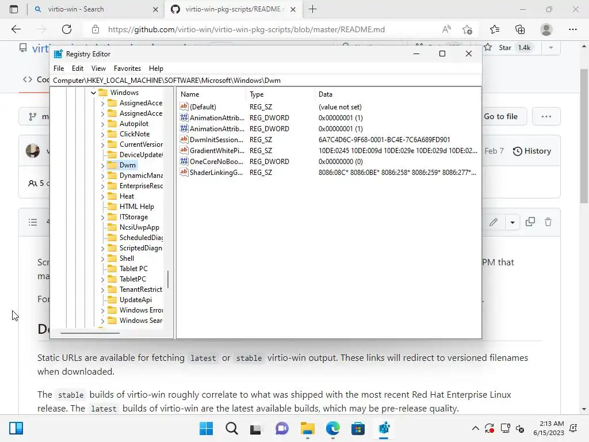Viewport: 589px width, 442px height.
Task: Select the EnterpriseResc tree key
Action: pyautogui.click(x=141, y=186)
